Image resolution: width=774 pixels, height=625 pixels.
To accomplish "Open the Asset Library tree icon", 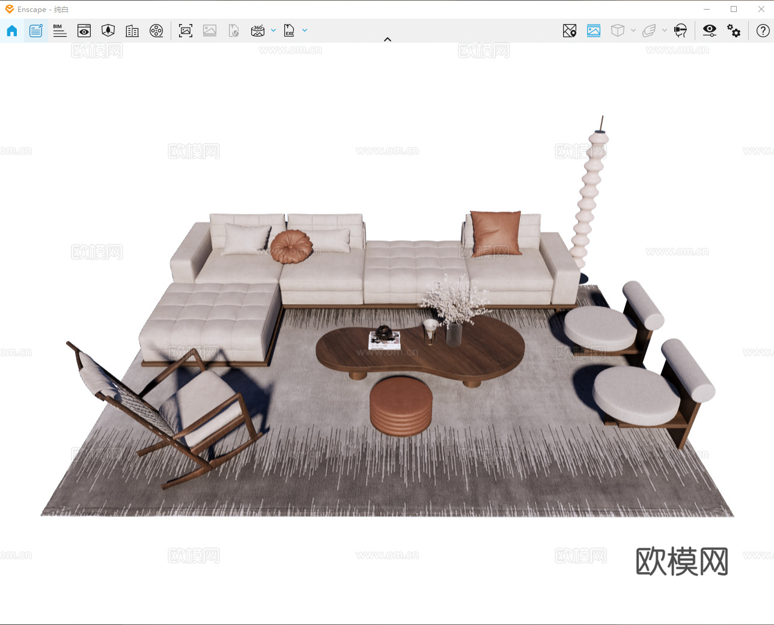I will point(108,31).
